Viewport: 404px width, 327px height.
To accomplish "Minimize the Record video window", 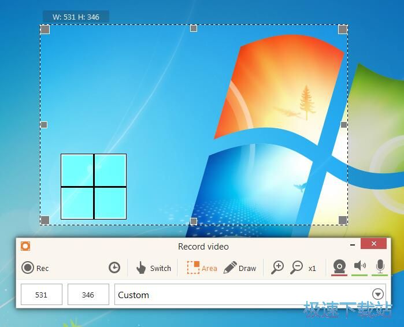I will pos(353,244).
